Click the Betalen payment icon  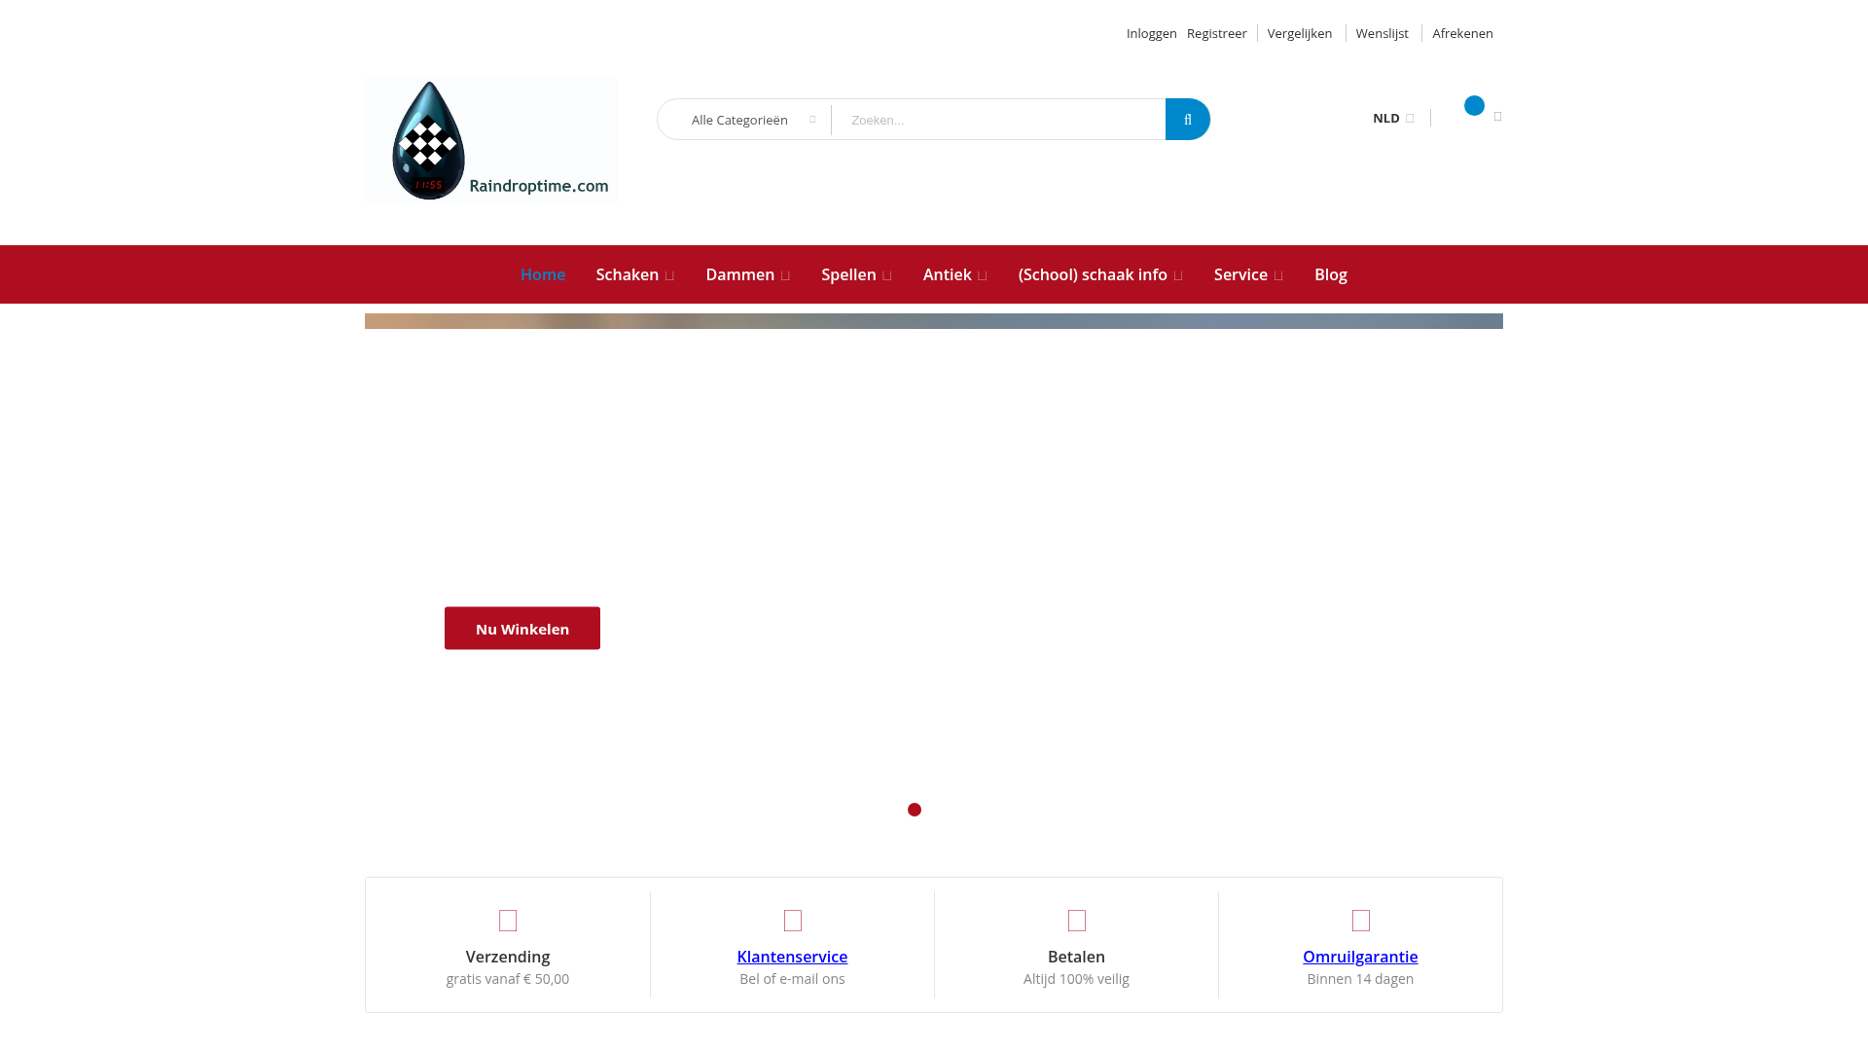tap(1077, 921)
